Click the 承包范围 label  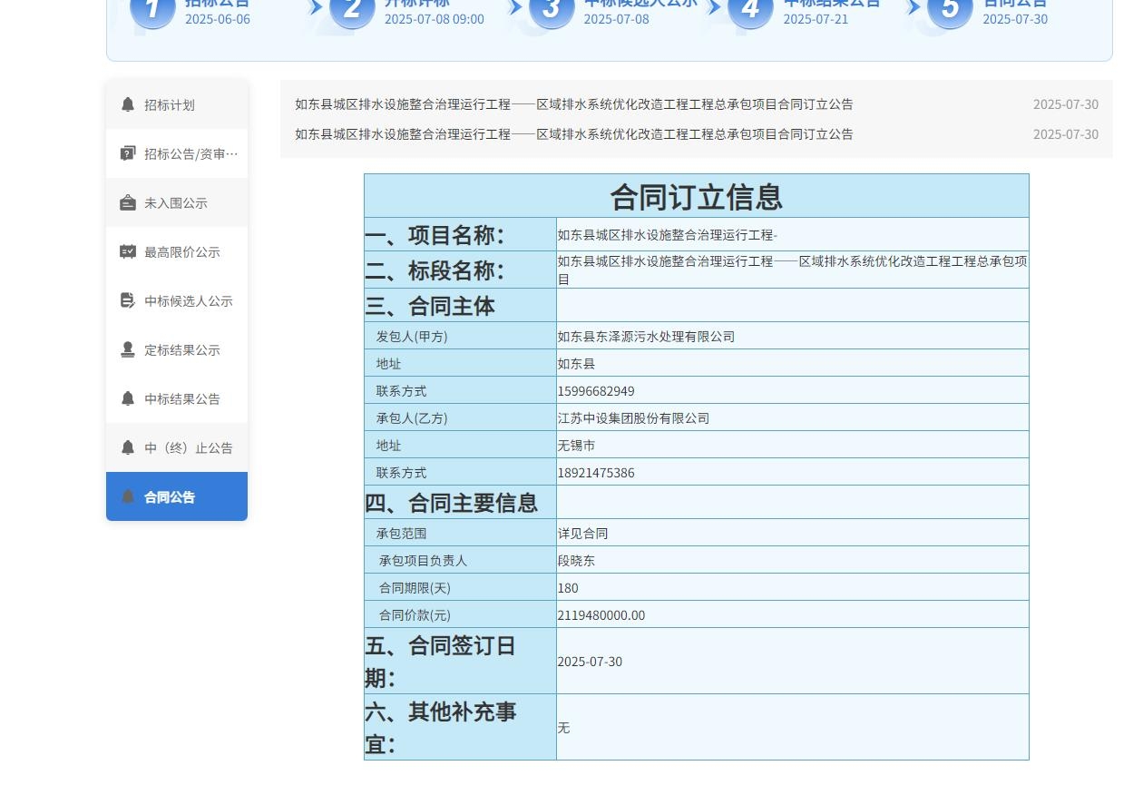click(402, 534)
